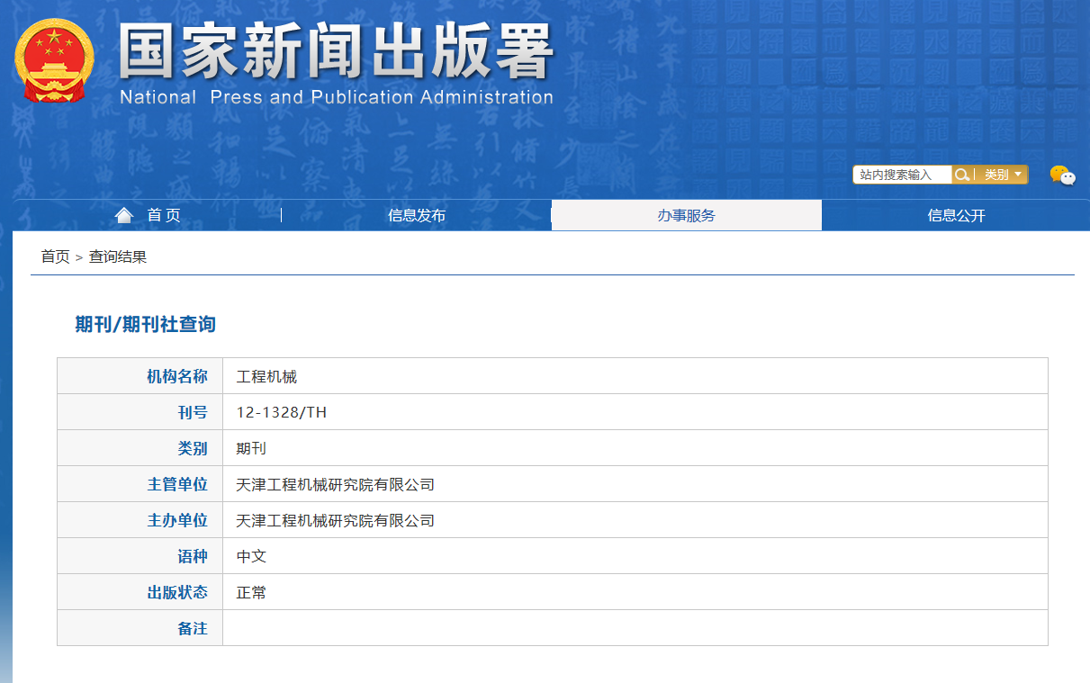Click the 语种 row label

pyautogui.click(x=193, y=556)
